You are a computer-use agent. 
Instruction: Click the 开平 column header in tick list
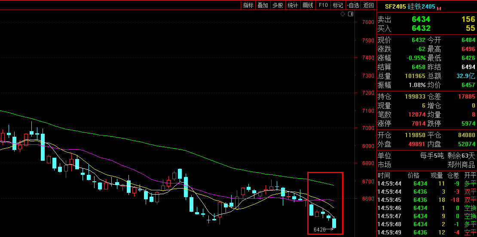[x=470, y=175]
